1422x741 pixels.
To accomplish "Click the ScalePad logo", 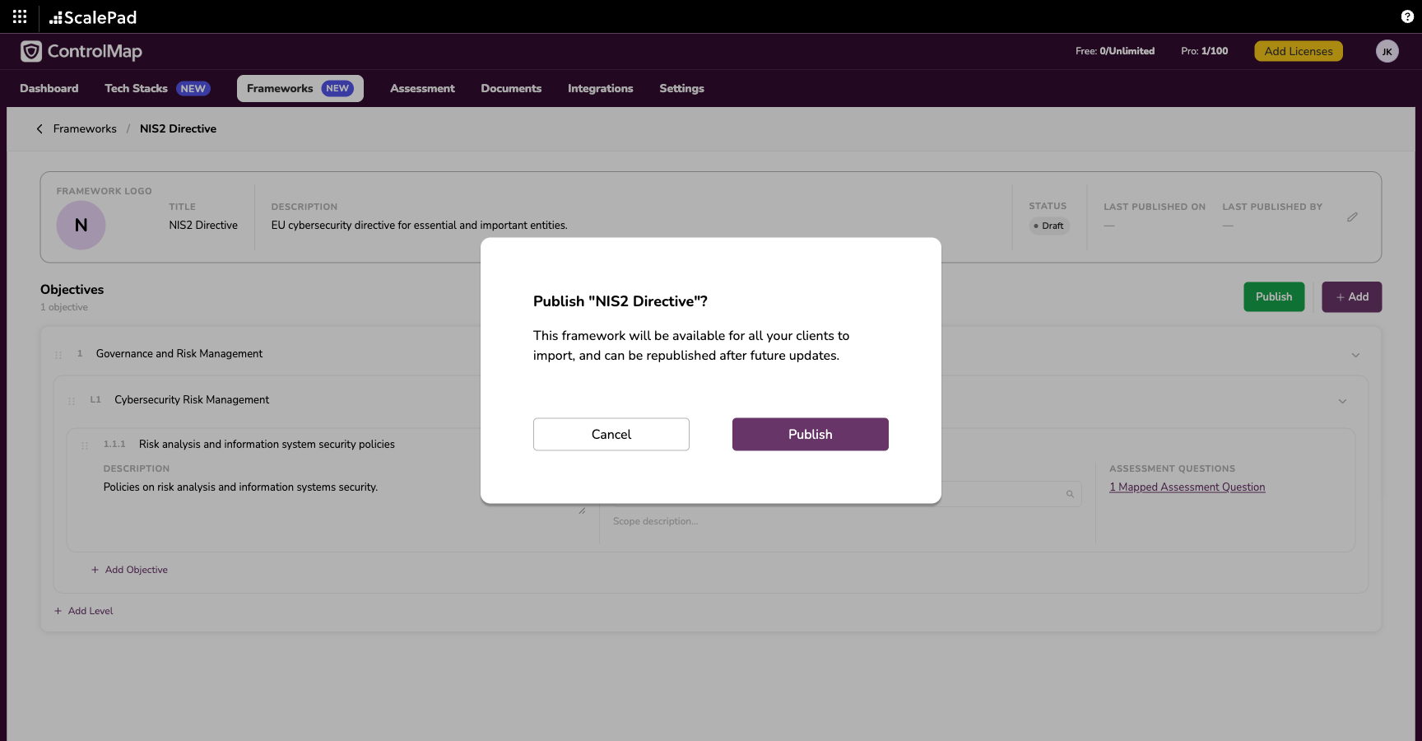I will coord(93,17).
